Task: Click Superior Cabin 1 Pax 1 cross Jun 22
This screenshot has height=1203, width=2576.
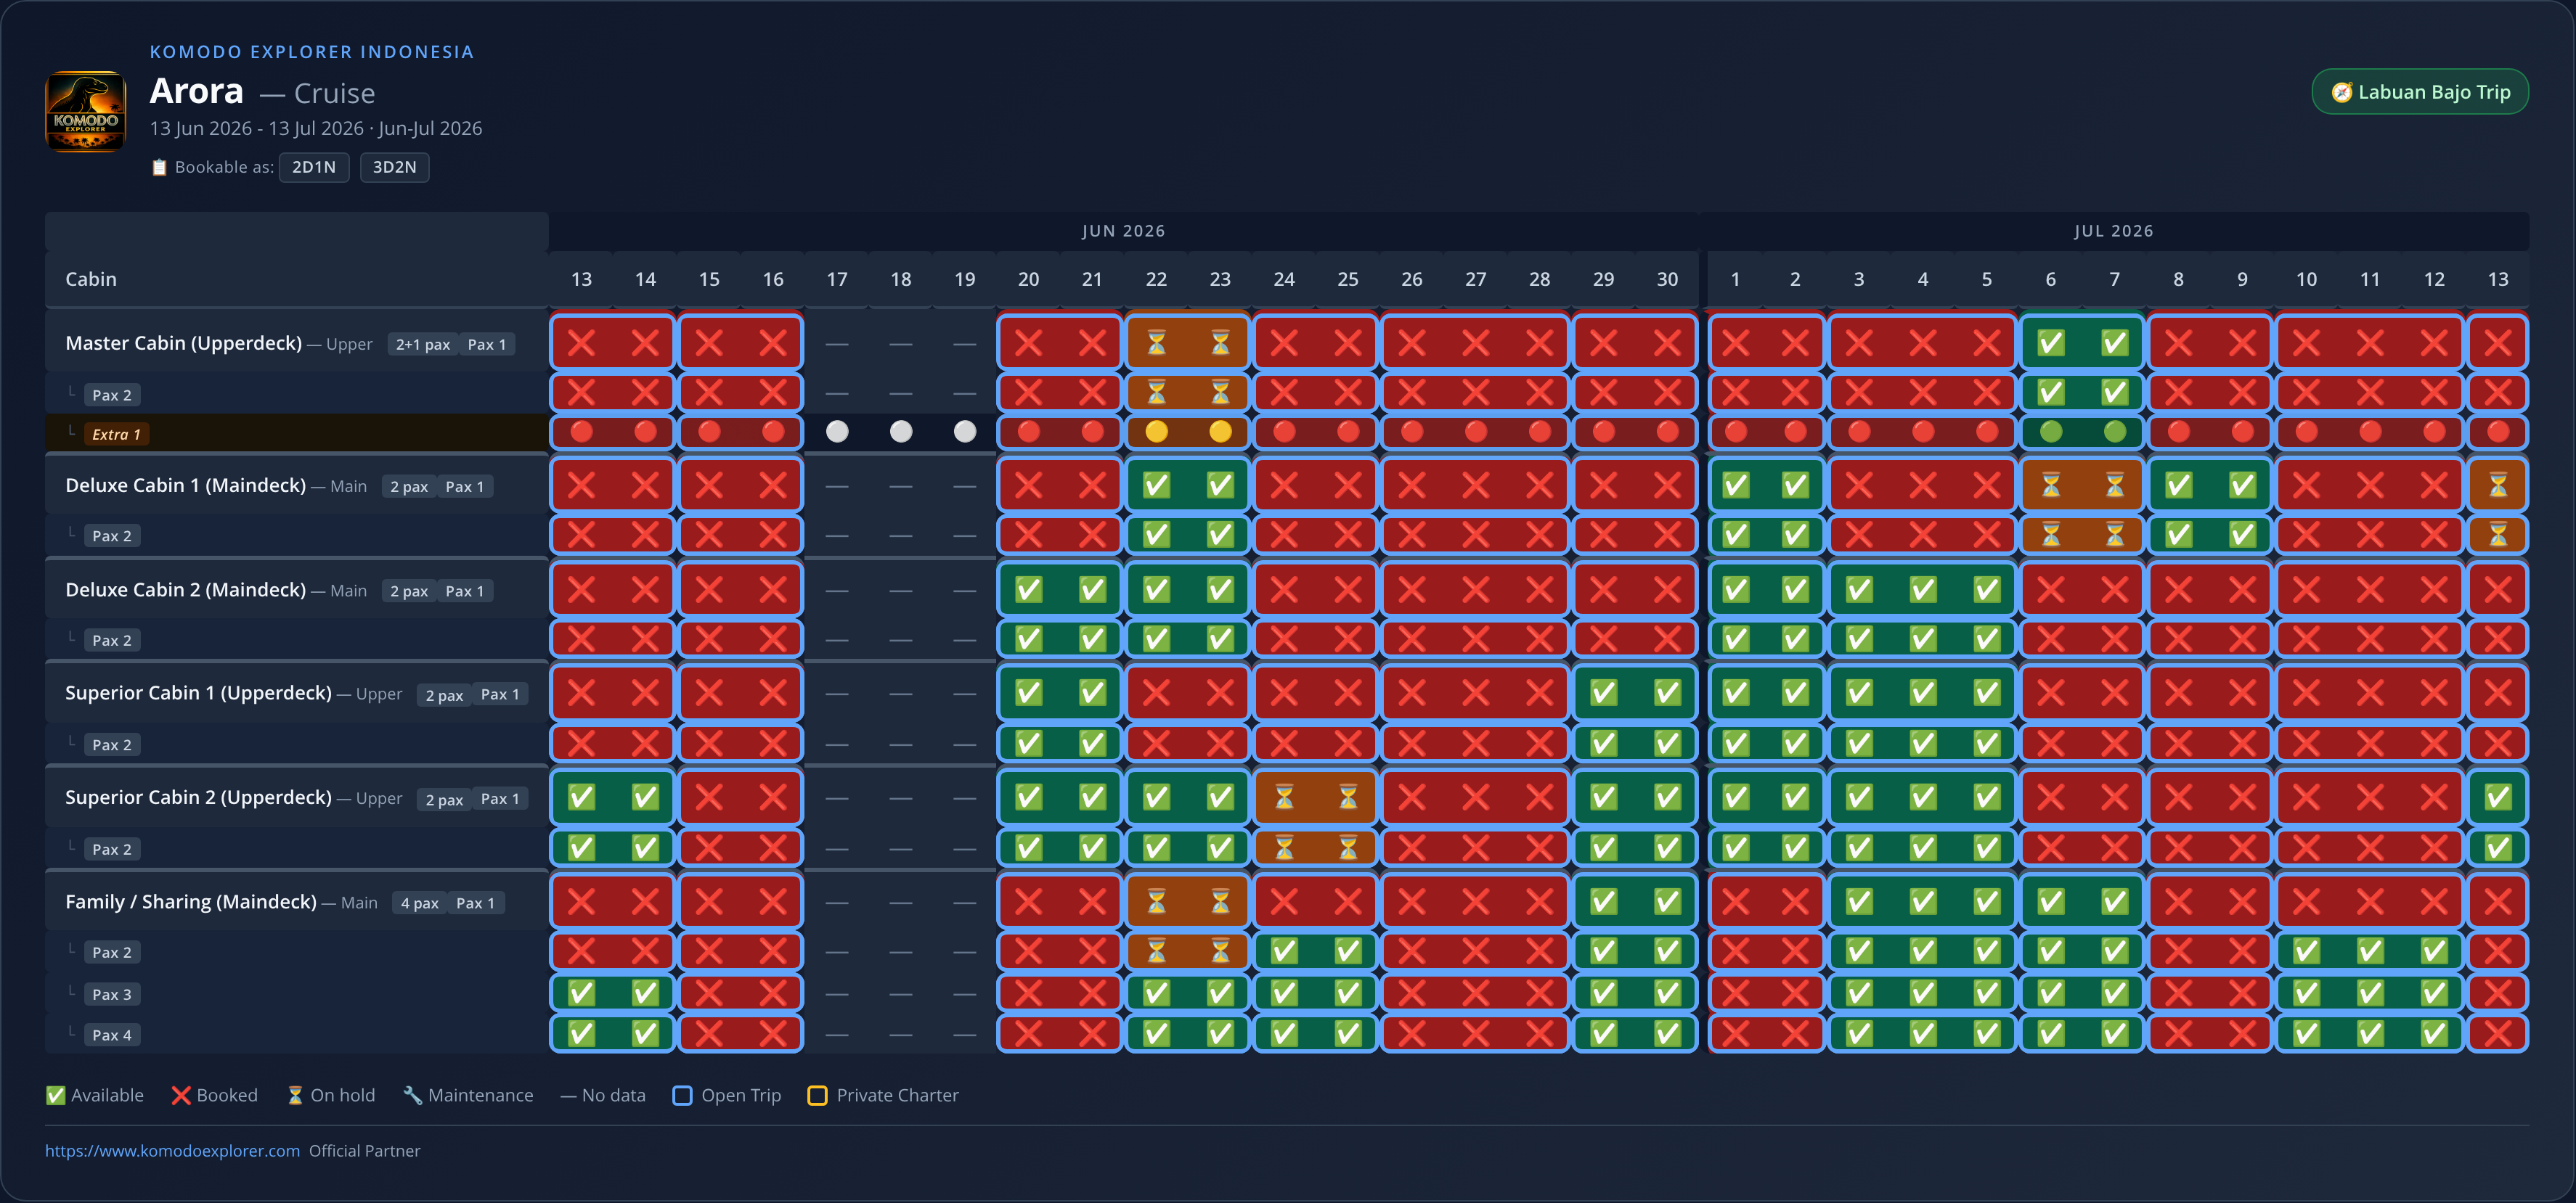Action: pyautogui.click(x=1156, y=692)
